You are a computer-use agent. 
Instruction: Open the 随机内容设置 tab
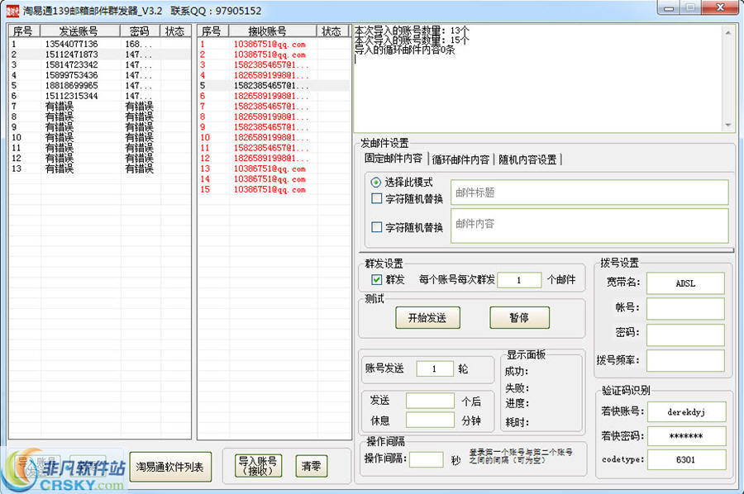(527, 159)
